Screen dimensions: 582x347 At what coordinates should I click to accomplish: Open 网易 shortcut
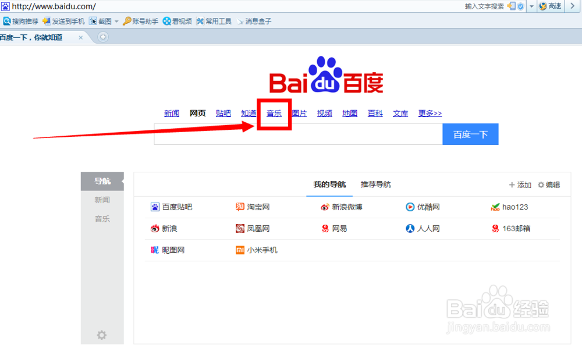(x=334, y=229)
